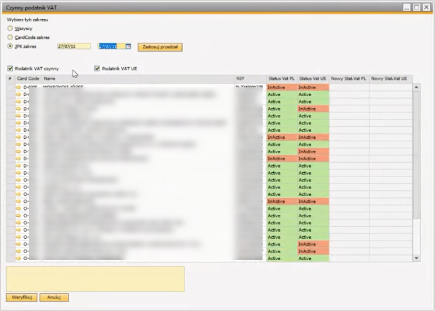Uncheck Podatnik VAT czynny checkbox
The image size is (435, 311).
click(10, 68)
